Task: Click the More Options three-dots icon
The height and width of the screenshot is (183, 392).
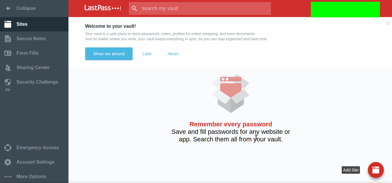Action: (8, 177)
